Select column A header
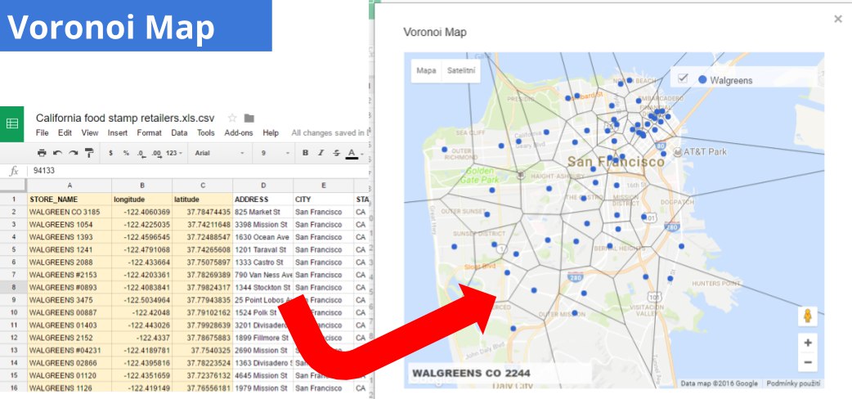The height and width of the screenshot is (399, 852). pos(70,186)
